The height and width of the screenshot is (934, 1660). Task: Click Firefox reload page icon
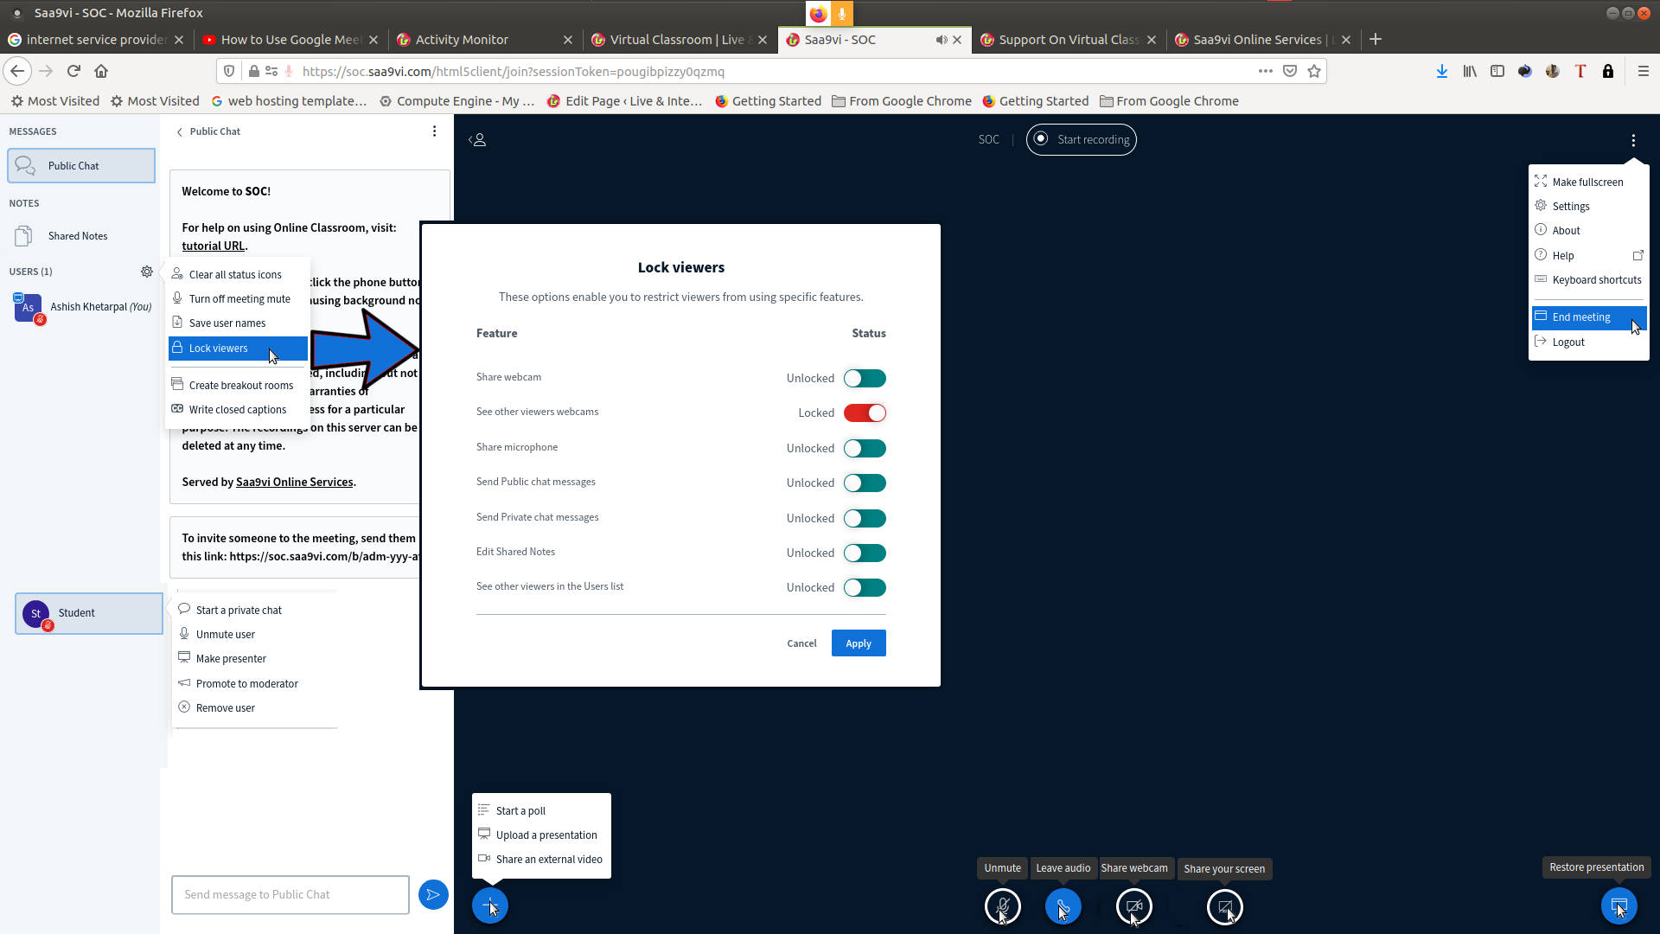coord(73,71)
